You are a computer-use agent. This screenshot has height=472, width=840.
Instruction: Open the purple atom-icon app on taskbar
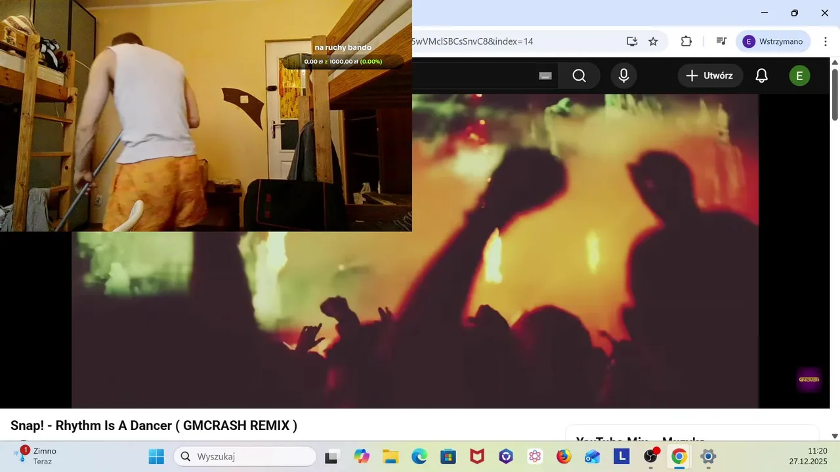535,456
